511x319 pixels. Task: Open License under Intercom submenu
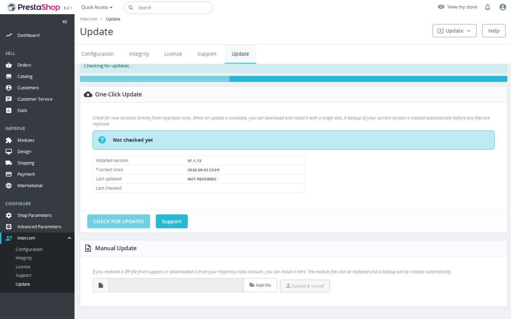[x=23, y=267]
